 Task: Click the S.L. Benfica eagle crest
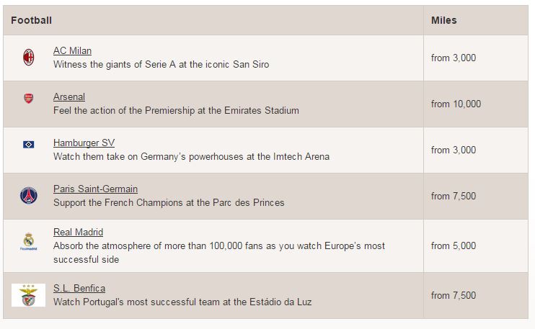pos(29,295)
